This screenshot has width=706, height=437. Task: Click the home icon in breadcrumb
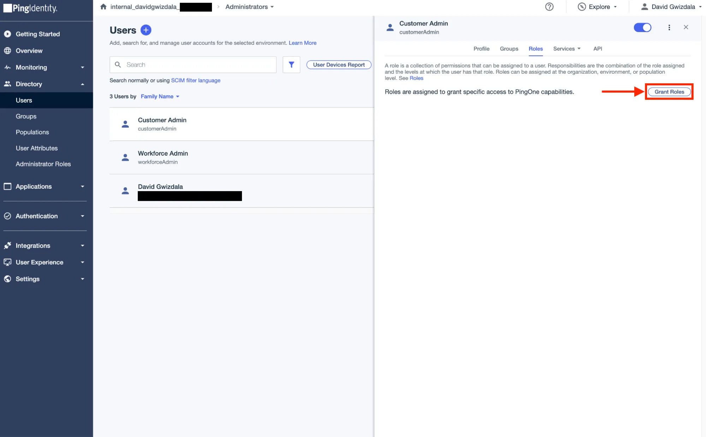[x=103, y=7]
